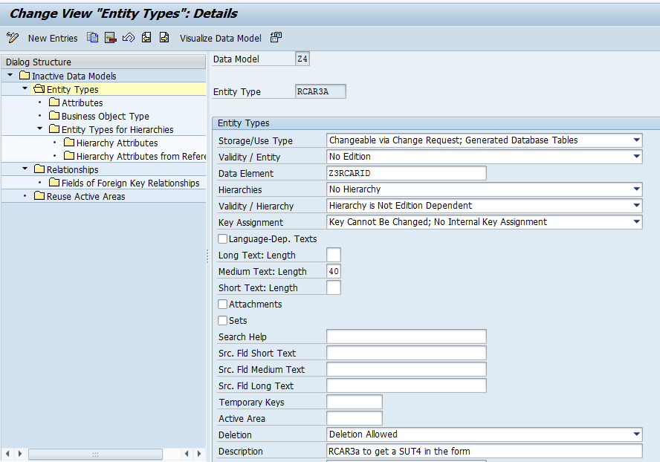Collapse the Inactive Data Models node
Viewport: 660px width, 462px height.
point(10,75)
